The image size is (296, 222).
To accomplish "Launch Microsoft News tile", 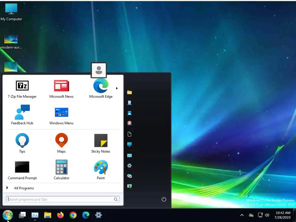I will tap(61, 88).
